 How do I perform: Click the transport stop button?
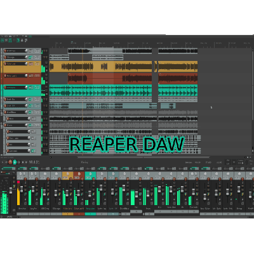tap(22, 162)
